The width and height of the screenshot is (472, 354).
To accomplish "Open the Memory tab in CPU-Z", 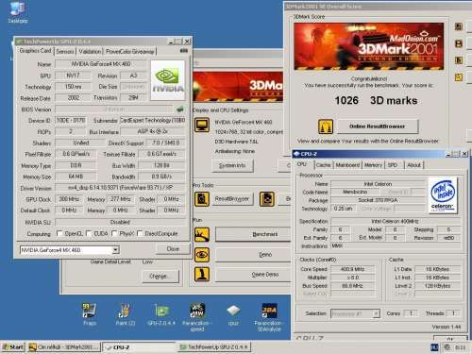I will tap(373, 165).
